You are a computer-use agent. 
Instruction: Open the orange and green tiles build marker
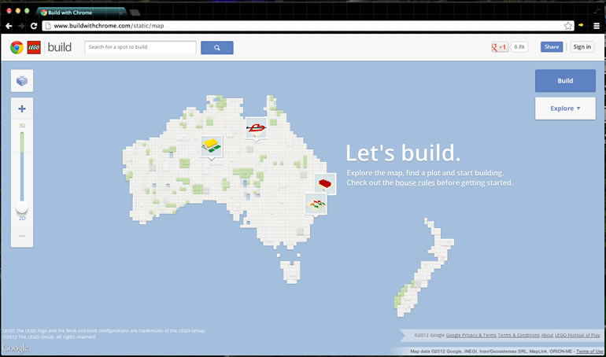(316, 204)
